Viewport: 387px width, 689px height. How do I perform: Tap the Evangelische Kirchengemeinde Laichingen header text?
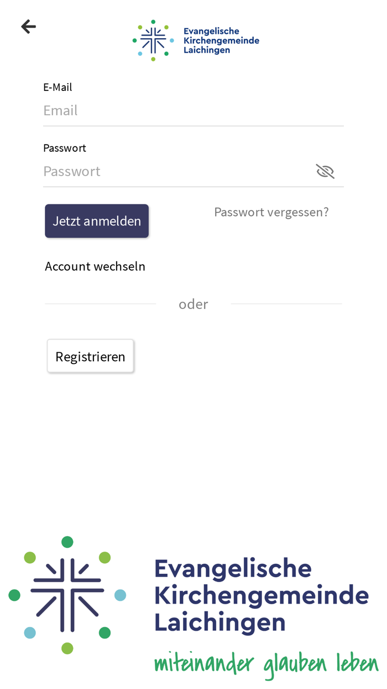pyautogui.click(x=221, y=39)
